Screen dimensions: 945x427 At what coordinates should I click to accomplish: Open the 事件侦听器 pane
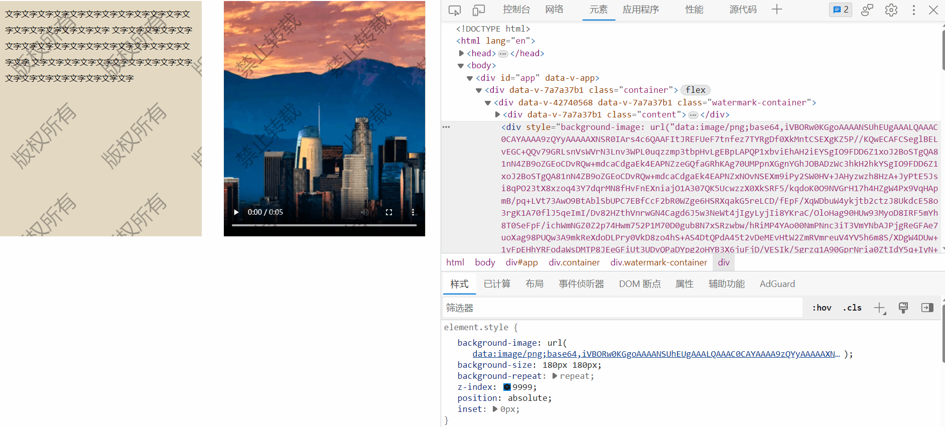(581, 284)
